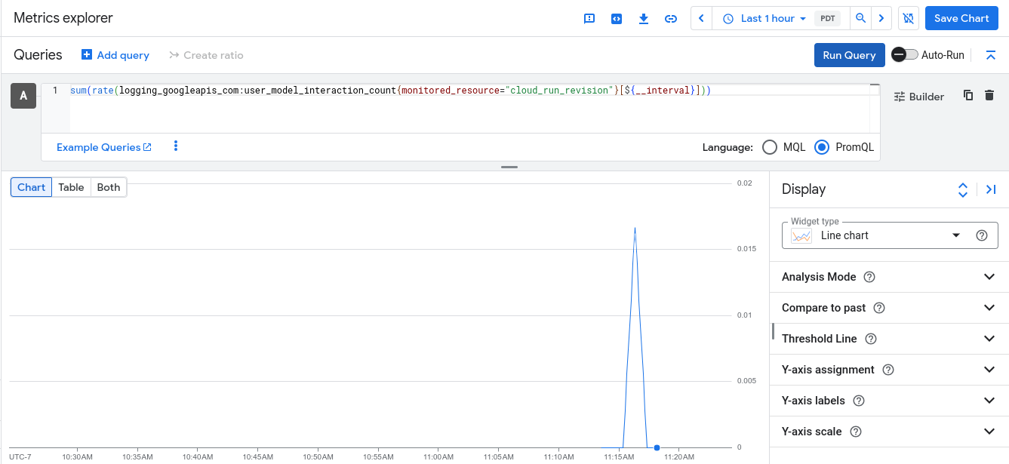The height and width of the screenshot is (464, 1009).
Task: Download the chart data
Action: pyautogui.click(x=644, y=18)
